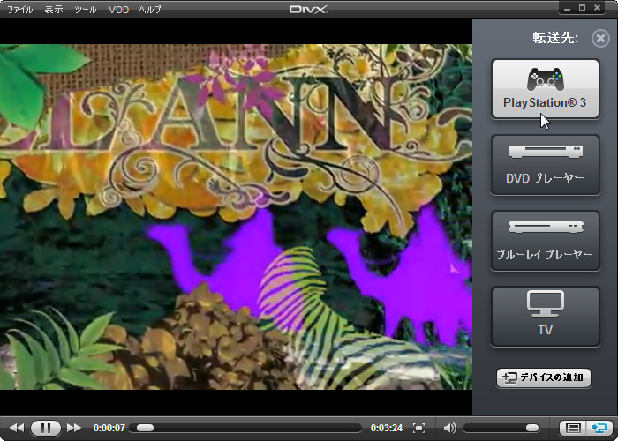Maximize the DivX window
The width and height of the screenshot is (618, 441).
[x=583, y=8]
